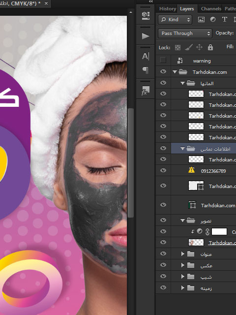Filter layers by adjustment layer icon
The height and width of the screenshot is (315, 236).
click(213, 19)
